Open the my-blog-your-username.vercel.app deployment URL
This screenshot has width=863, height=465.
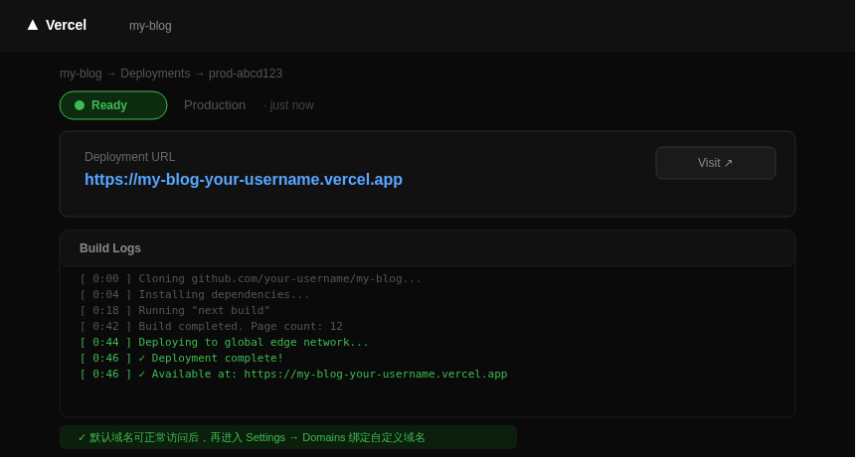click(244, 180)
